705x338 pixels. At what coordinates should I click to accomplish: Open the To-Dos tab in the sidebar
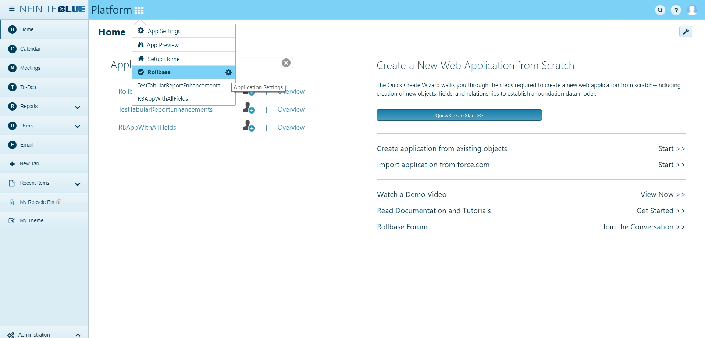[44, 87]
